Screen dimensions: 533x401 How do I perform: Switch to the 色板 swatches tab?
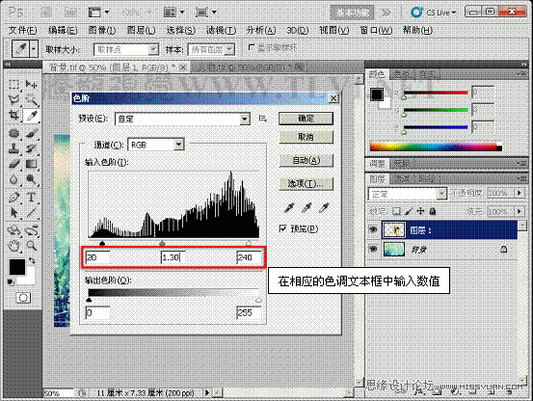click(x=402, y=74)
